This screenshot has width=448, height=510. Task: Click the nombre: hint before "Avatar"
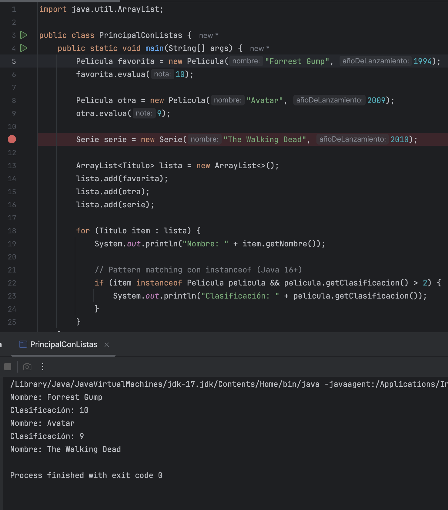[228, 100]
